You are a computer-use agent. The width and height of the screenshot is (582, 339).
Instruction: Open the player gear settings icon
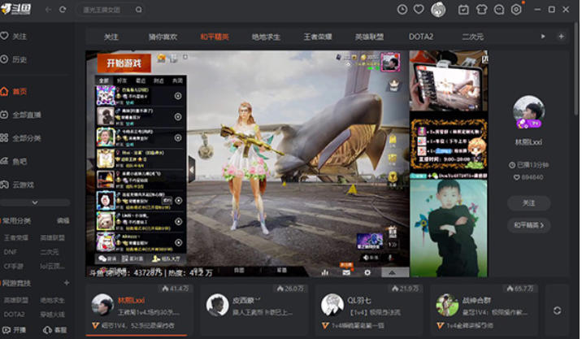point(367,272)
